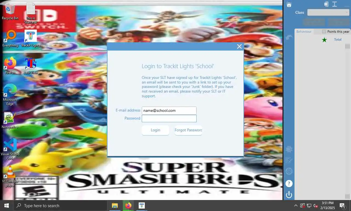Click the muted speaker tray icon

(x=315, y=206)
